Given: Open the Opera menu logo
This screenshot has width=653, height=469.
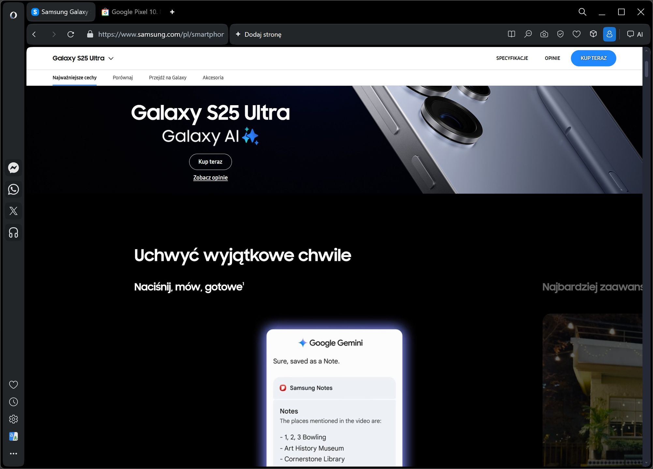Looking at the screenshot, I should 13,15.
